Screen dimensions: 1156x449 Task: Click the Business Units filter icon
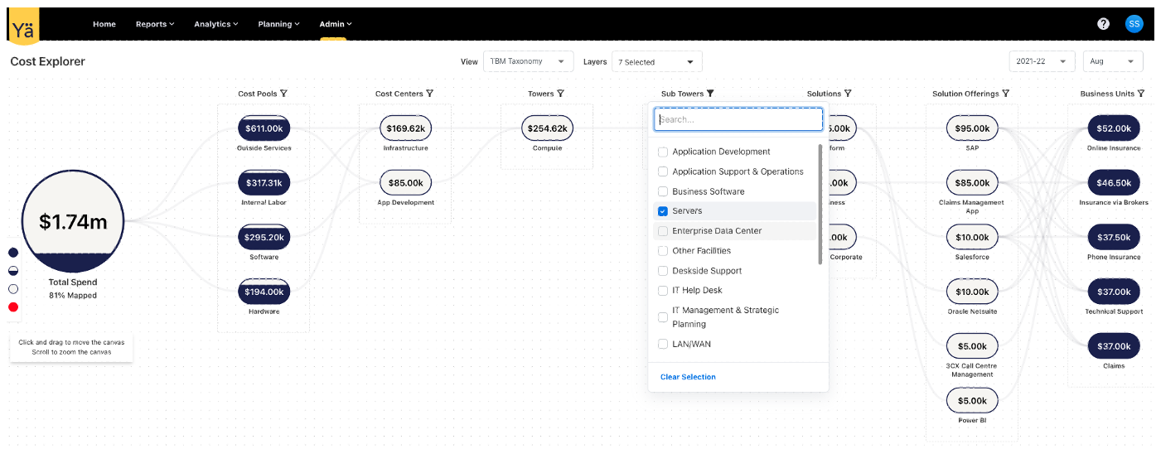(x=1141, y=94)
